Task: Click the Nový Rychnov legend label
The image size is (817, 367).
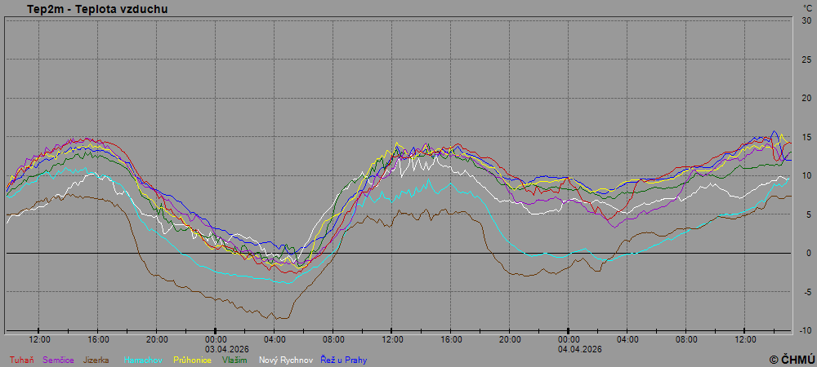Action: coord(286,360)
